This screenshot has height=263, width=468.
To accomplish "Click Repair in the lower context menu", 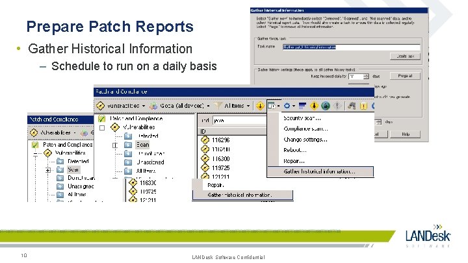I will coord(216,185).
